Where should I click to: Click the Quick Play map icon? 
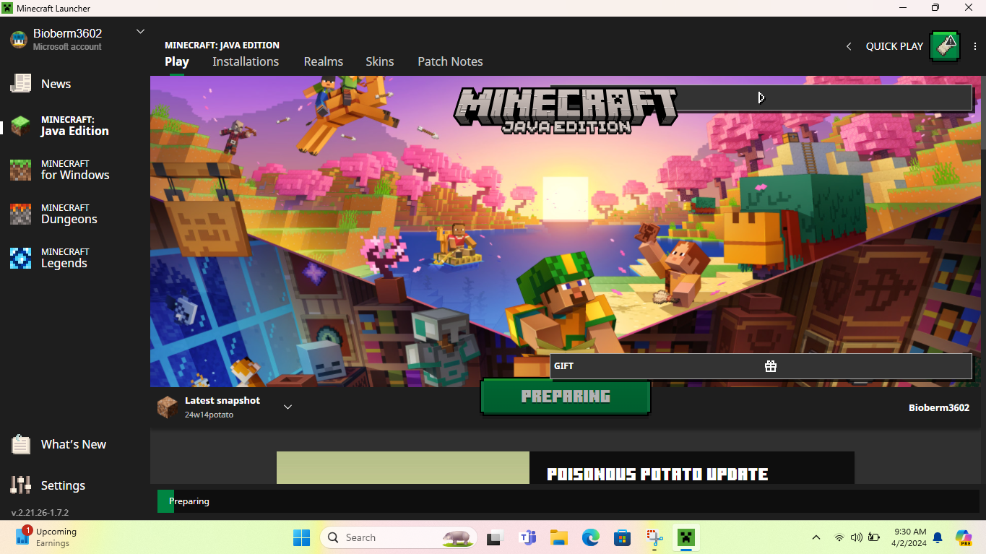tap(944, 46)
